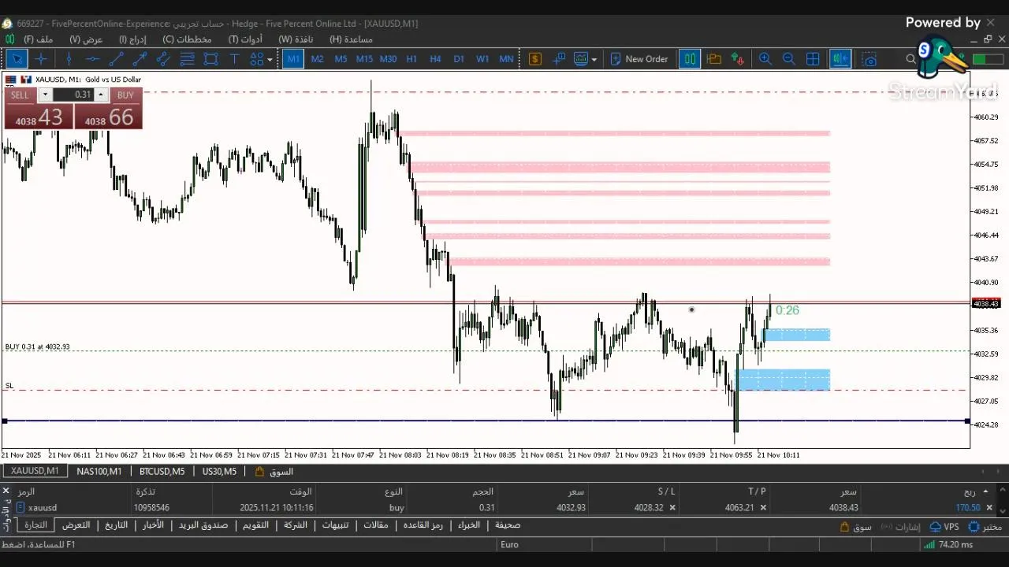Switch chart to M1 timeframe

(x=293, y=59)
